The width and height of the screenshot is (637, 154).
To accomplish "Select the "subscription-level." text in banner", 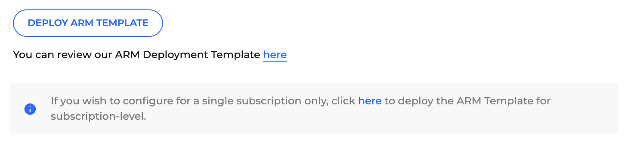I will pyautogui.click(x=99, y=116).
